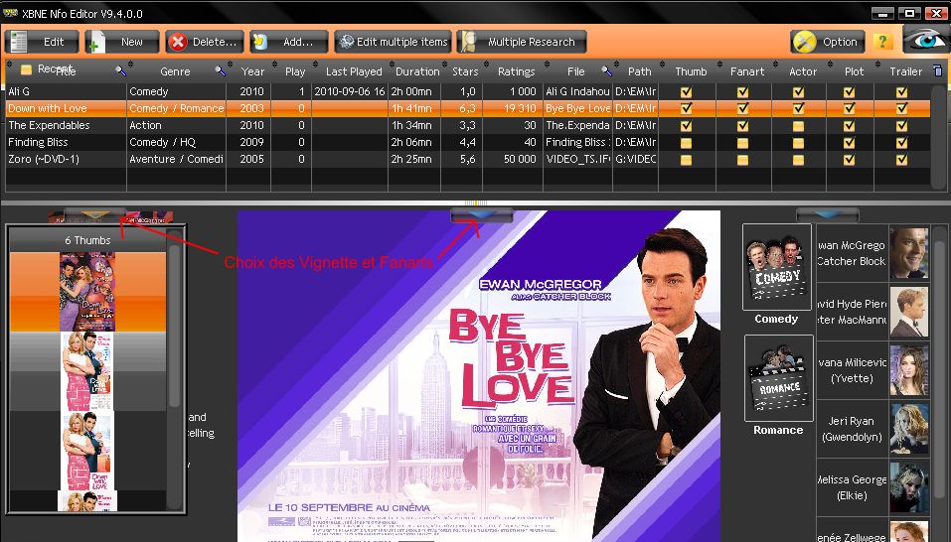This screenshot has width=951, height=542.
Task: Create a new item with New
Action: click(x=122, y=42)
